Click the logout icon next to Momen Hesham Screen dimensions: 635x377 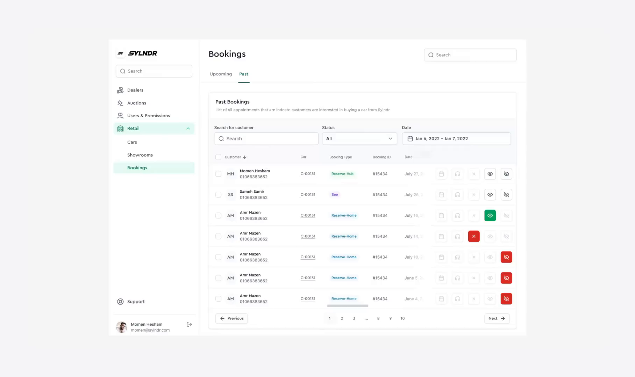(189, 324)
